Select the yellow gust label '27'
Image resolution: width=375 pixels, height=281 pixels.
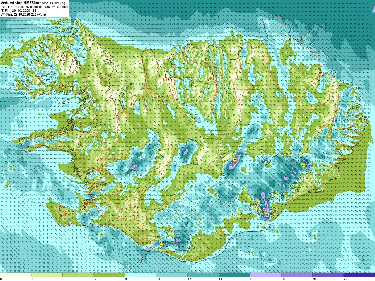[258, 202]
